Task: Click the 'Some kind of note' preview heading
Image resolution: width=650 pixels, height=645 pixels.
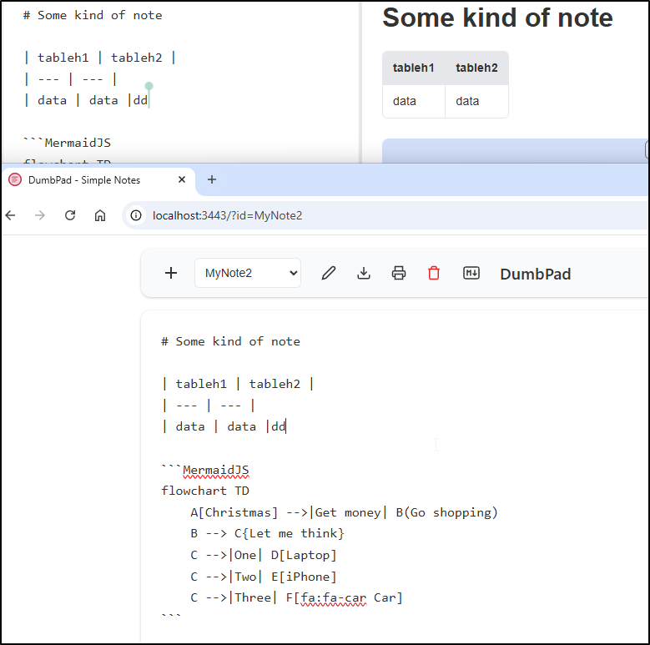Action: click(x=497, y=18)
